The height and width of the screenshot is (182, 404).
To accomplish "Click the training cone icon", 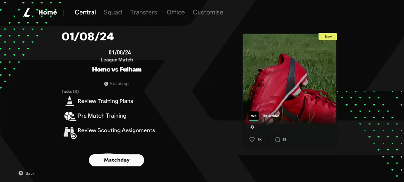I will click(69, 101).
